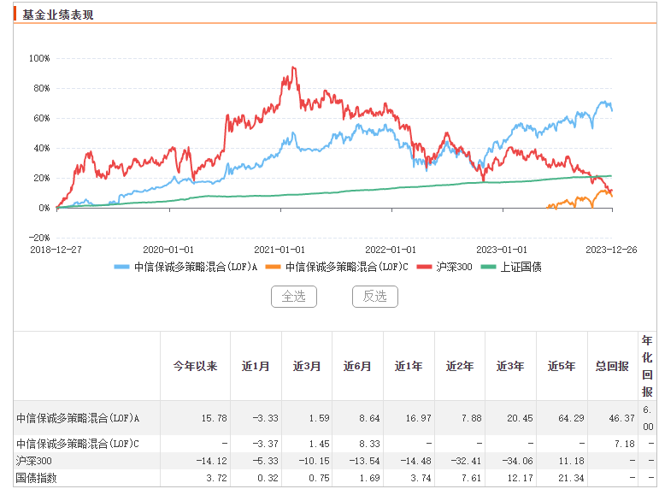Click the 2021-01-01 axis date label

coord(279,250)
